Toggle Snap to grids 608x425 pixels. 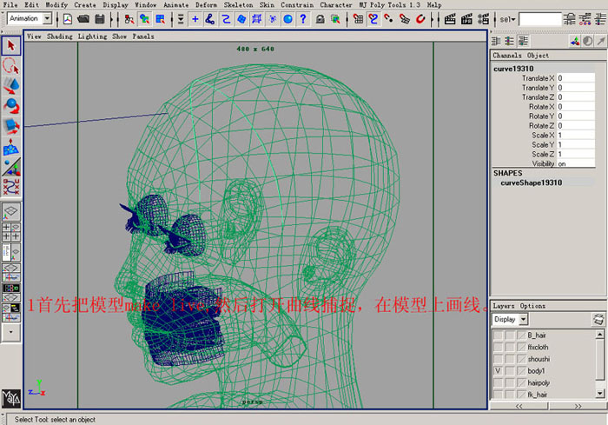358,19
